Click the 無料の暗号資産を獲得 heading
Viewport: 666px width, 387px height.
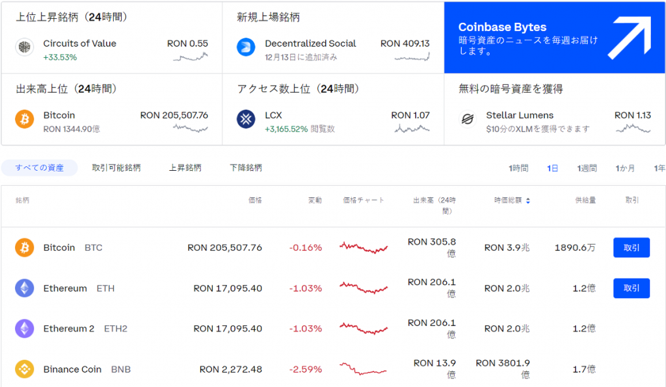tap(511, 88)
